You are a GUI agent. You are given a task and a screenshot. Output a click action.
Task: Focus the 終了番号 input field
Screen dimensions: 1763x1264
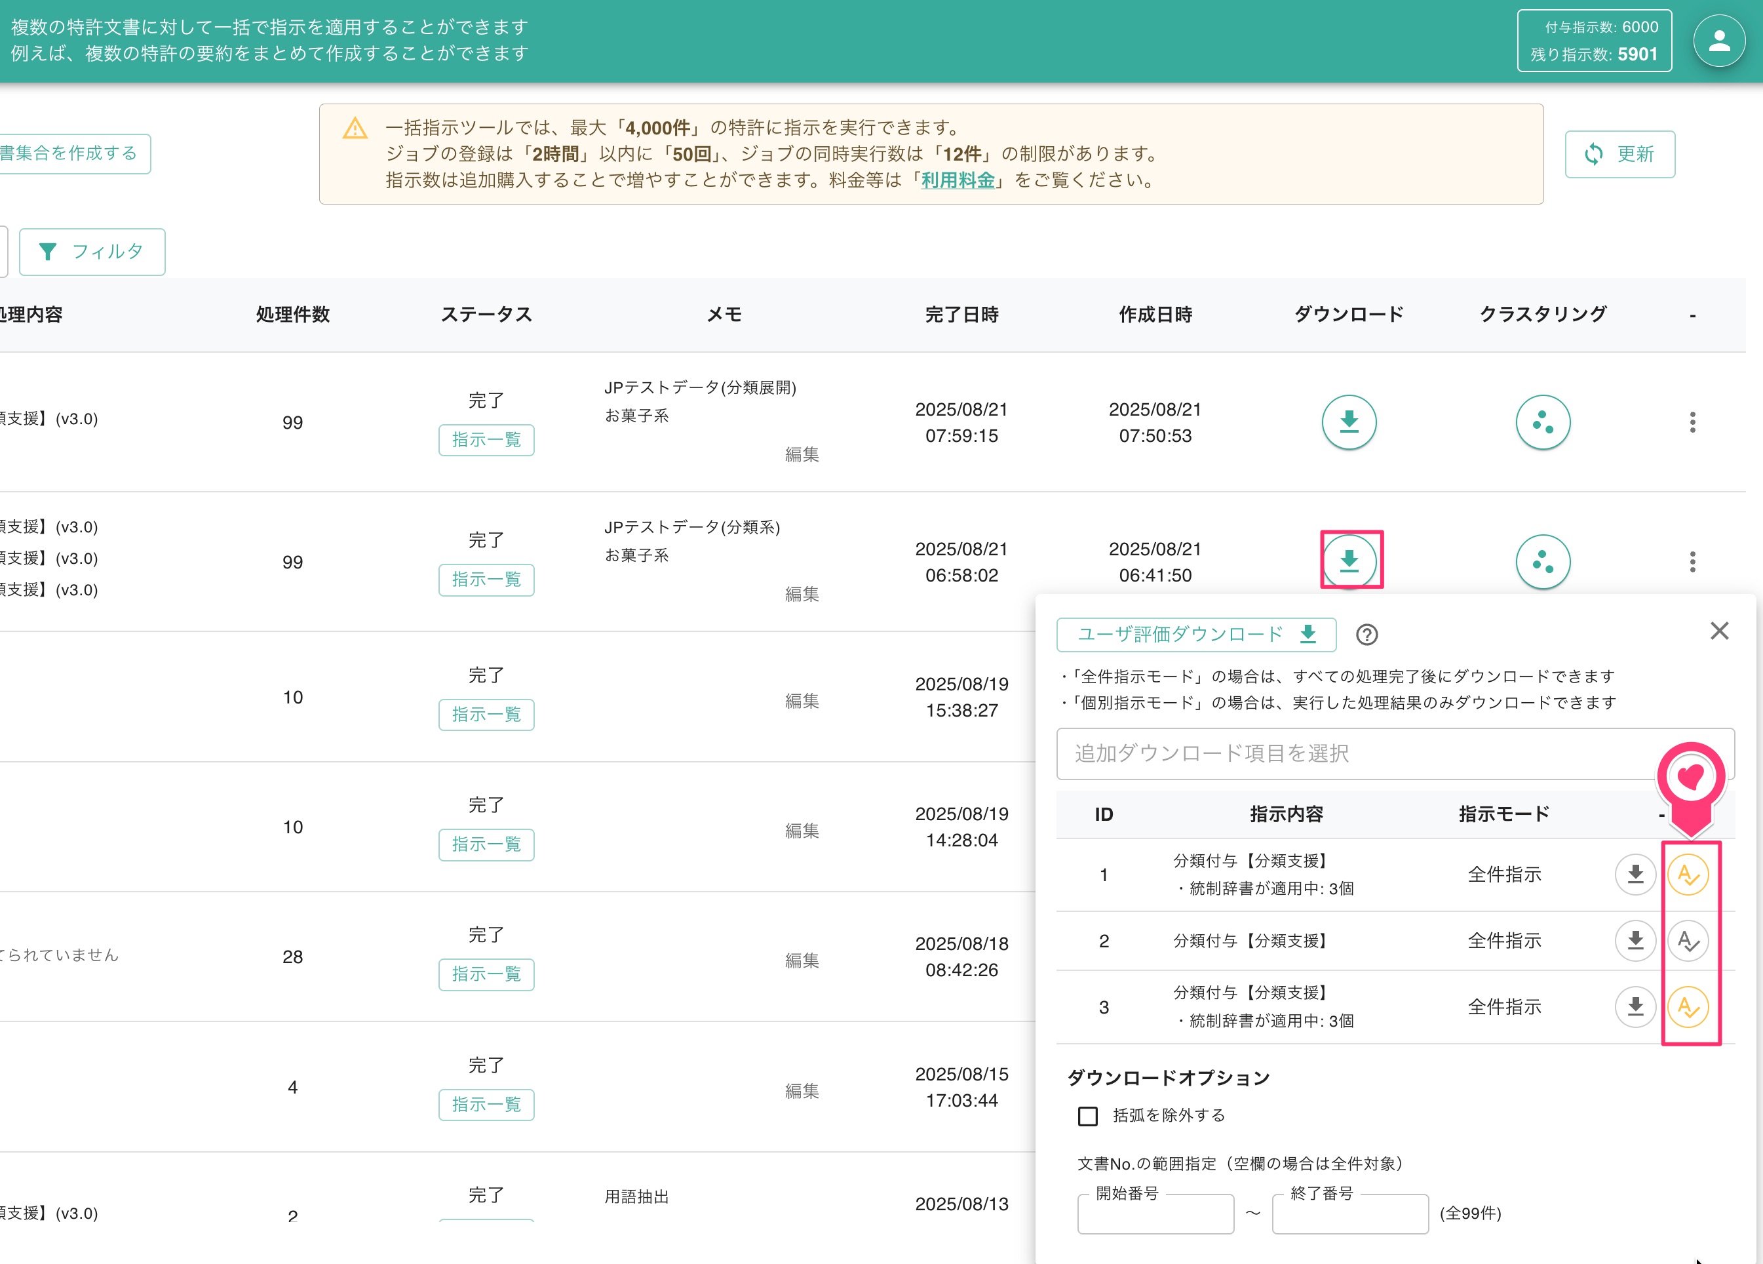pyautogui.click(x=1349, y=1214)
